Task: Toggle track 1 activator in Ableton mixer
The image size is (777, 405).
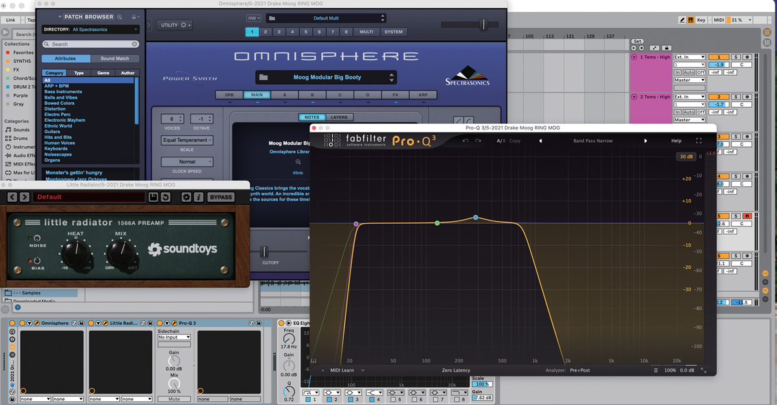Action: pos(719,58)
